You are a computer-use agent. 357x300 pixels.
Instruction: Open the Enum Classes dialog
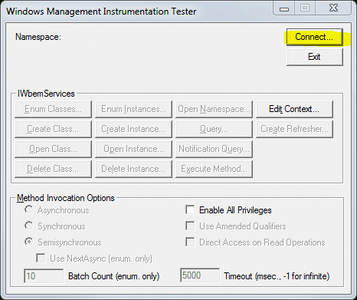click(53, 109)
